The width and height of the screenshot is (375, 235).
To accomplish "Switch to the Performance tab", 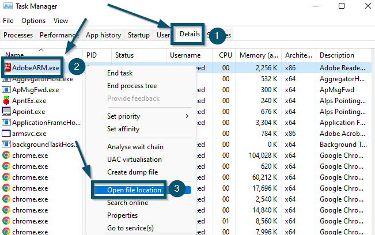I will click(59, 35).
